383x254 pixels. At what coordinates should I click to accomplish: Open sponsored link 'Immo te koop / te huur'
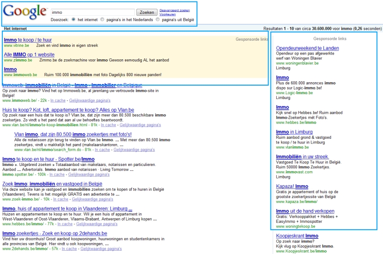point(28,40)
